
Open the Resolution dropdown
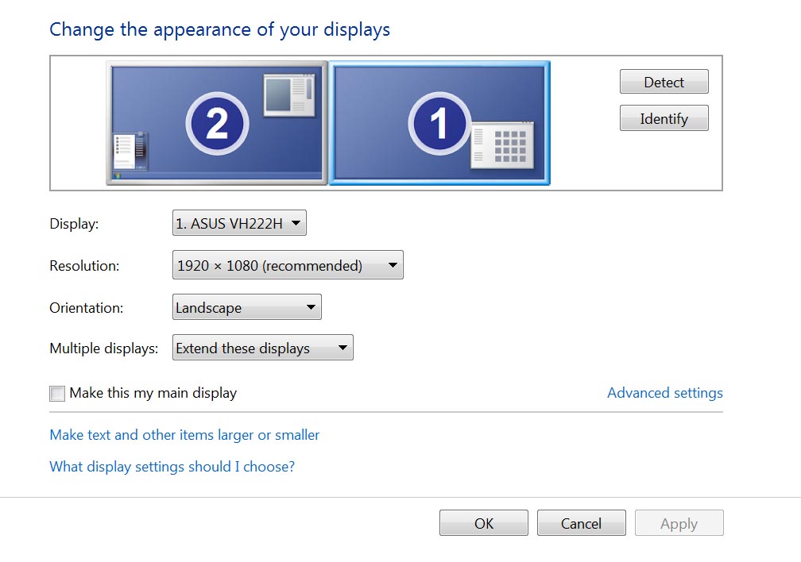288,265
